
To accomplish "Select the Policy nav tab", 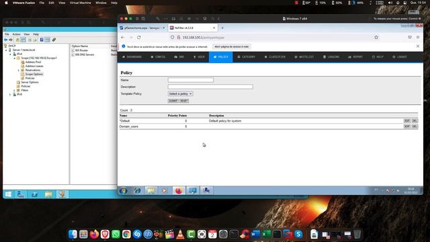I will tap(221, 56).
